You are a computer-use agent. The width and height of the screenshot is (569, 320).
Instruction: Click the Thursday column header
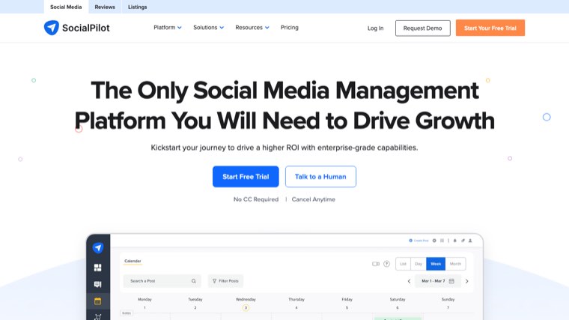point(296,299)
